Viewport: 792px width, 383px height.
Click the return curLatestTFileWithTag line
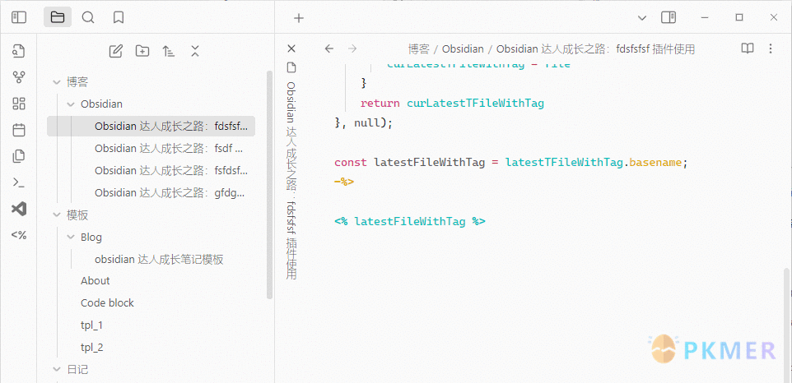coord(451,104)
